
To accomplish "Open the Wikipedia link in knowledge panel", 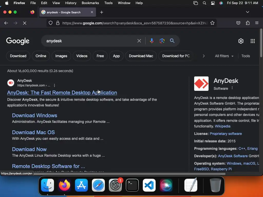I will pyautogui.click(x=223, y=126).
